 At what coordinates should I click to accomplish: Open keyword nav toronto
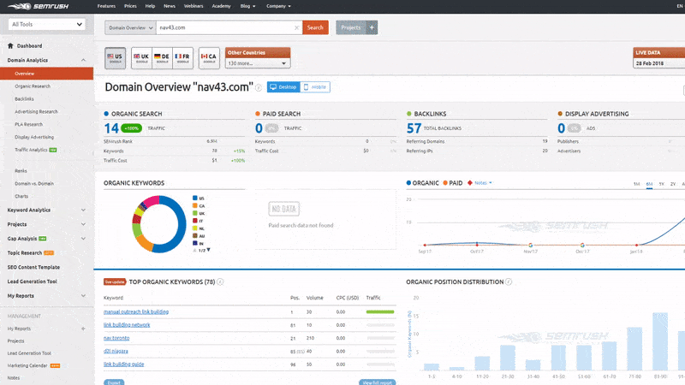(116, 338)
